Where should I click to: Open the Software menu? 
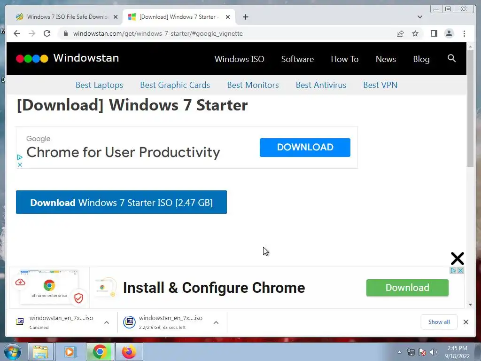tap(297, 59)
